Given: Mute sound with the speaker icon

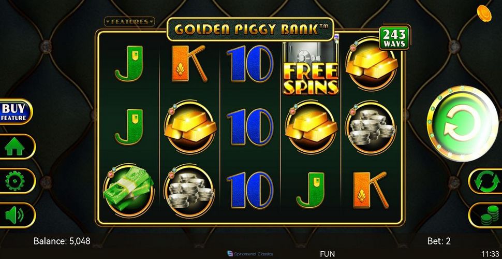Looking at the screenshot, I should [x=15, y=215].
